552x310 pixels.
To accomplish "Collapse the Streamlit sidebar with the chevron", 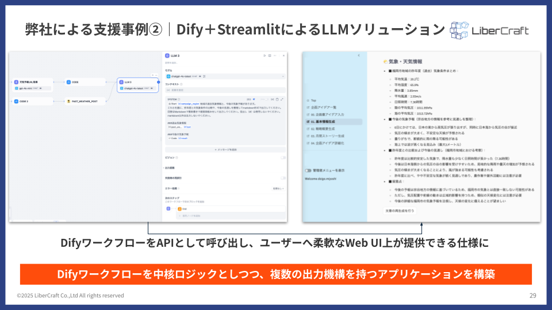I will click(359, 56).
